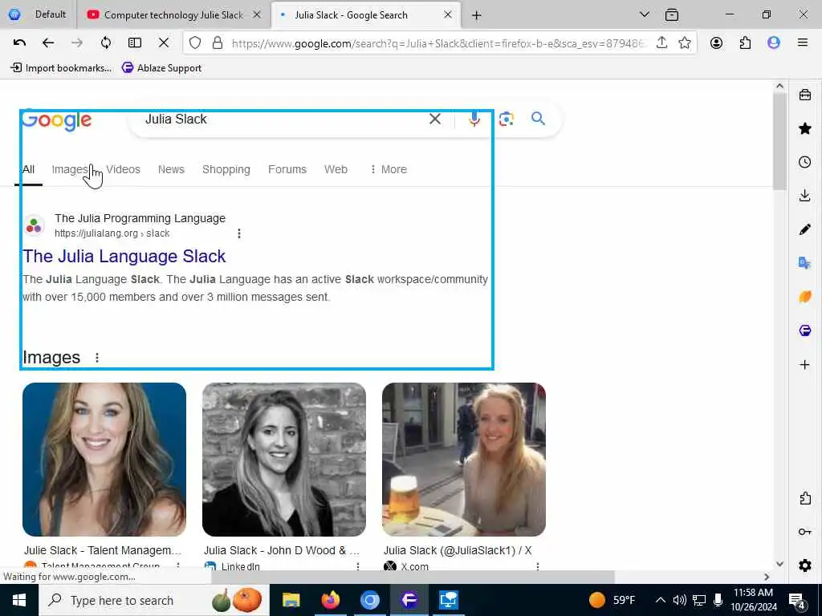The image size is (822, 616).
Task: Open the tracking protection shield icon
Action: coord(195,43)
